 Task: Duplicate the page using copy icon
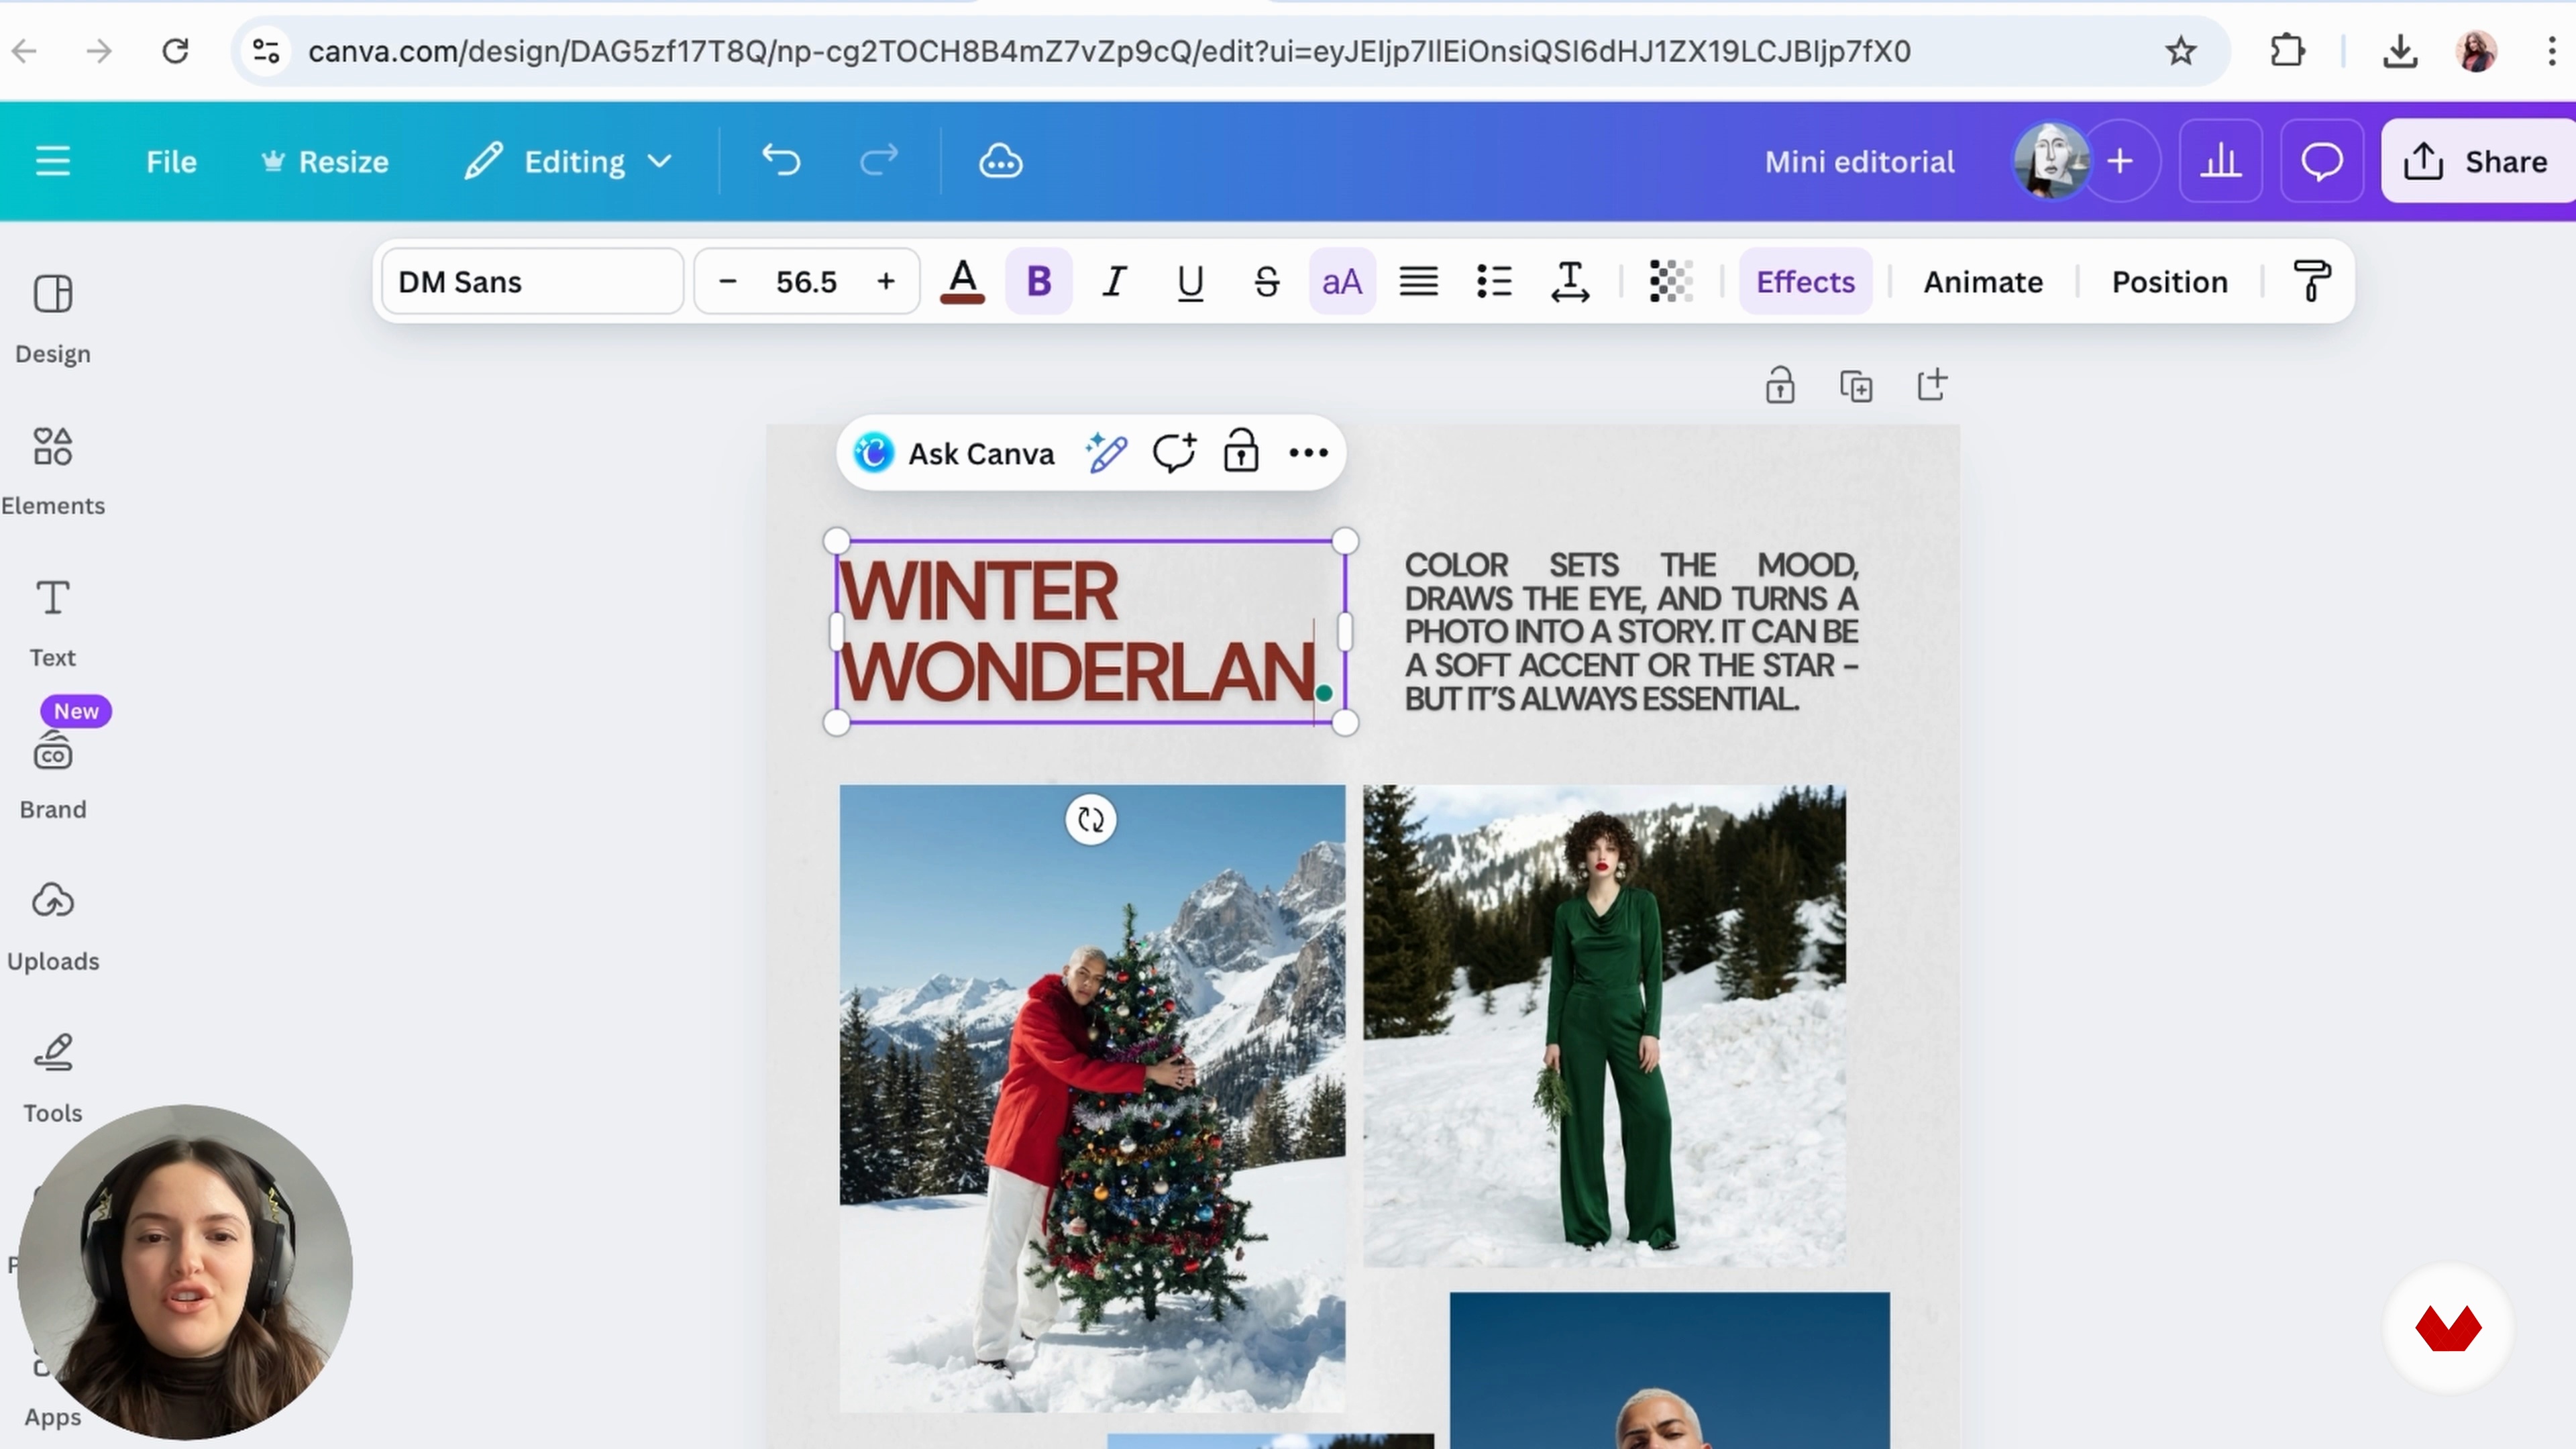coord(1856,387)
